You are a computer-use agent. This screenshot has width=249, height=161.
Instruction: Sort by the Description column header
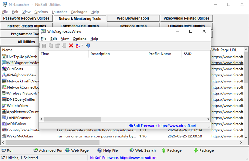coord(118,54)
